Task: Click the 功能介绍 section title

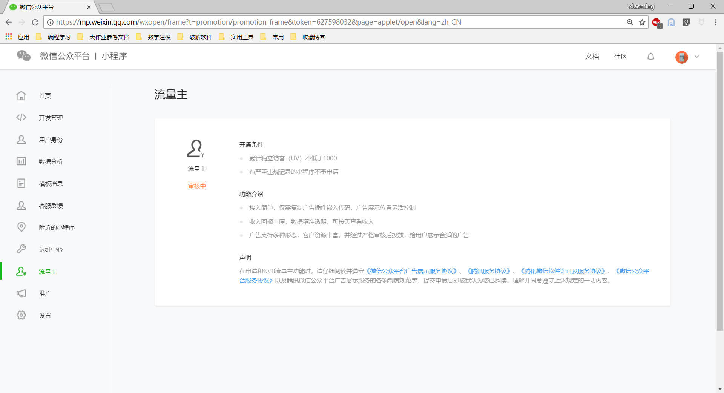Action: 251,194
